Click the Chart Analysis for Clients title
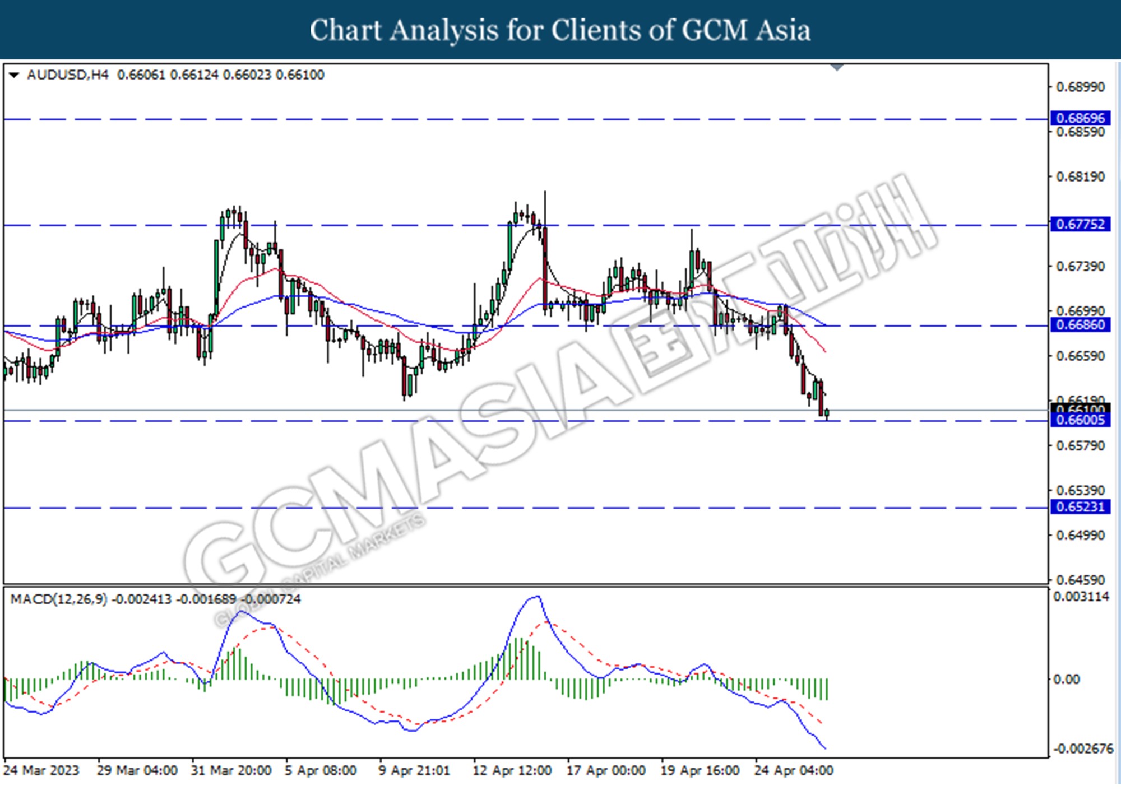 pyautogui.click(x=560, y=30)
